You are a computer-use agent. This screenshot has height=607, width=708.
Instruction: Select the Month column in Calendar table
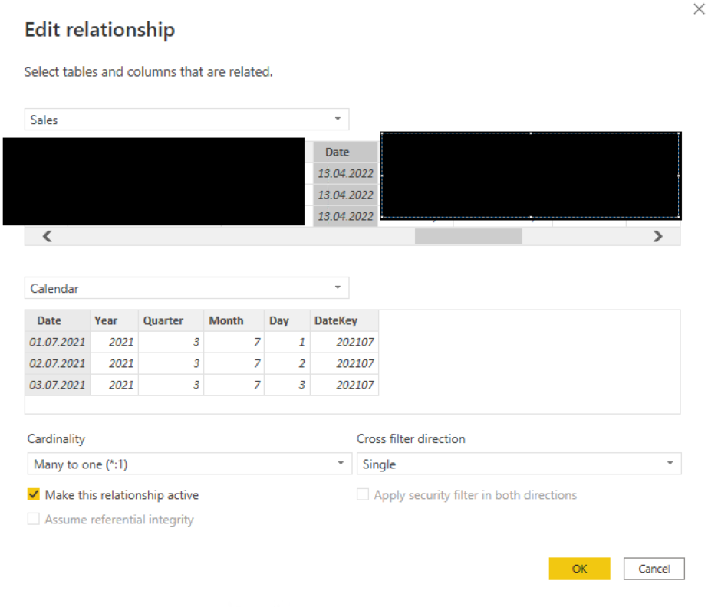tap(234, 321)
